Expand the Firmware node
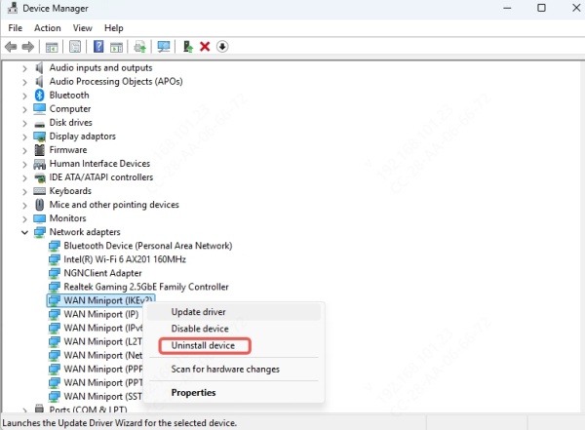The image size is (585, 430). [24, 150]
